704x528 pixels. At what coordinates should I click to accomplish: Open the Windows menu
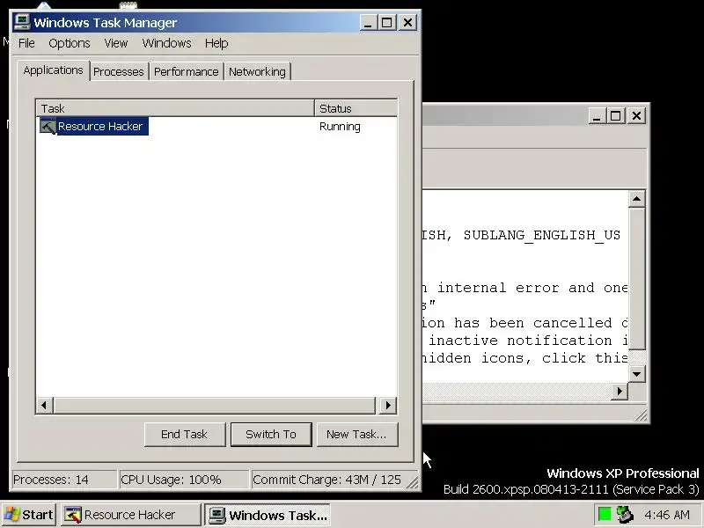166,43
